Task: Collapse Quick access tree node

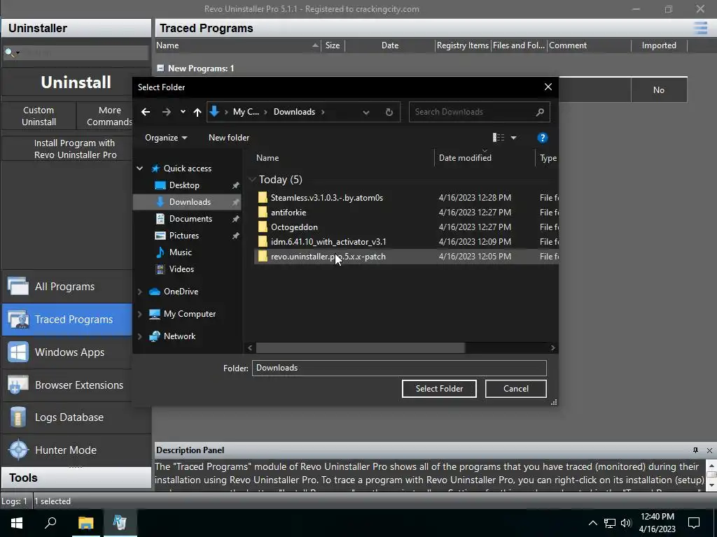Action: [x=140, y=169]
